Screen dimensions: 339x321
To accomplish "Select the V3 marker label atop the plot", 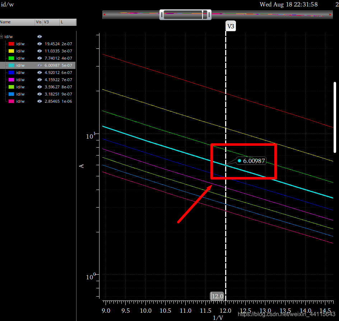I will point(231,26).
